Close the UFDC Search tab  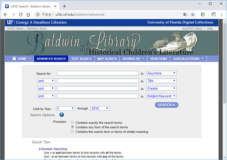(x=55, y=6)
